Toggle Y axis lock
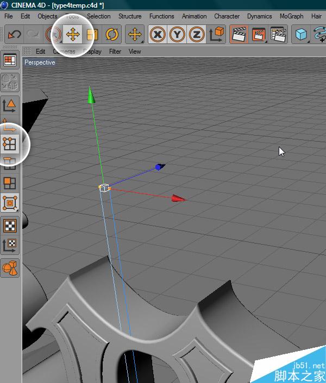Image resolution: width=326 pixels, height=383 pixels. click(x=177, y=34)
